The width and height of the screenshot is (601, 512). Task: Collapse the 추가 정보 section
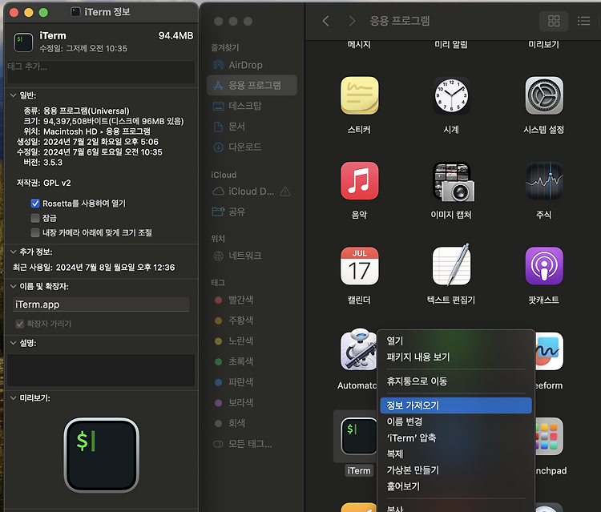click(13, 252)
